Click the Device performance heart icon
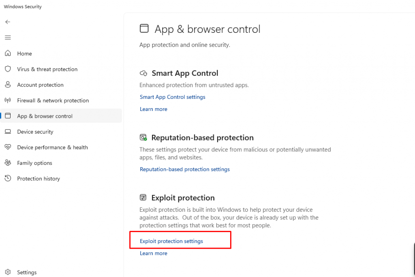The width and height of the screenshot is (415, 277). [x=8, y=147]
